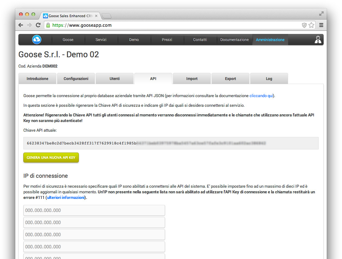Select the API tab

[153, 78]
